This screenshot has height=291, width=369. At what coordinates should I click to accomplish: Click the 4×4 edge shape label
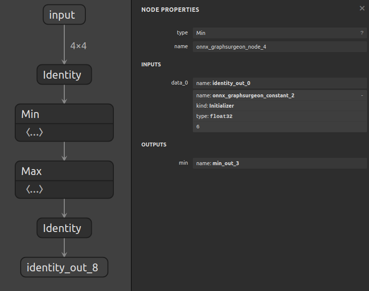tap(79, 46)
